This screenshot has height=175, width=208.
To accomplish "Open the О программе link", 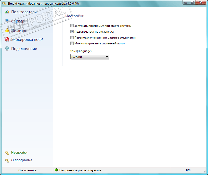I will point(22,160).
